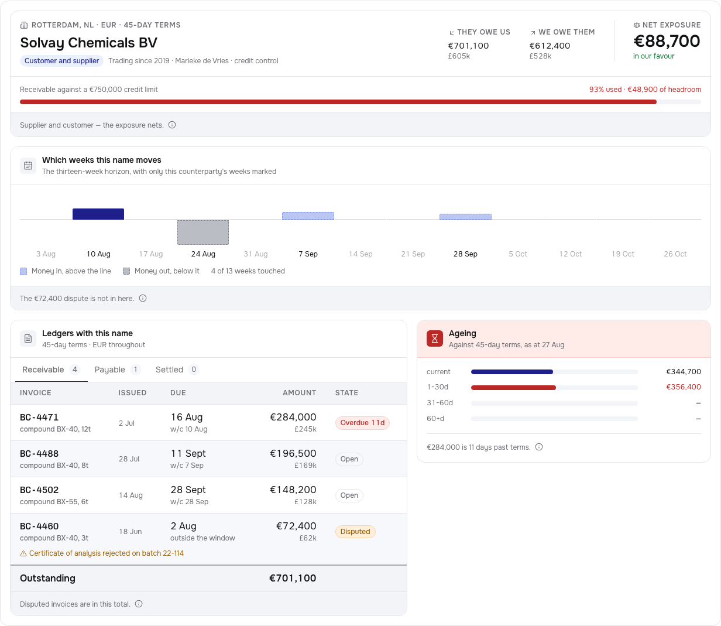The image size is (721, 626).
Task: Click the '16 Aug' due date cell
Action: (x=187, y=418)
